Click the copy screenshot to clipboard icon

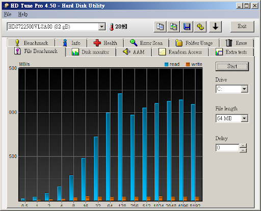tap(173, 27)
